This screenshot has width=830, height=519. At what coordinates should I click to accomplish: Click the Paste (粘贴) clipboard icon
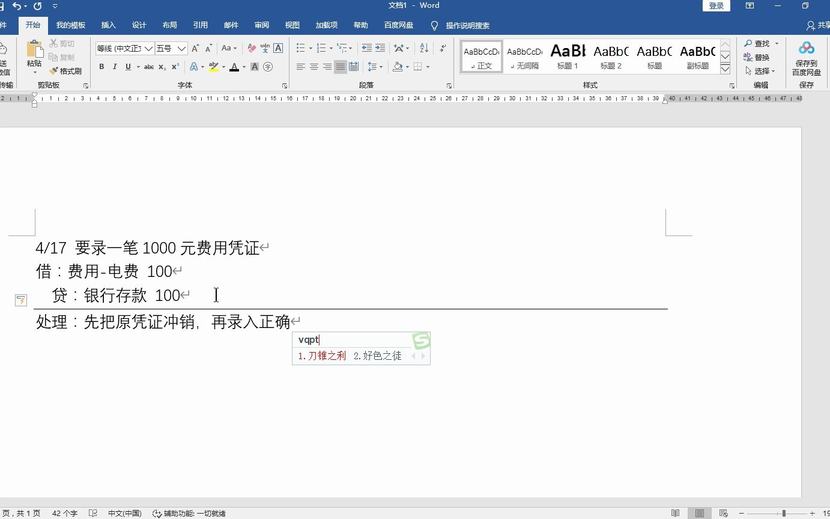tap(34, 49)
